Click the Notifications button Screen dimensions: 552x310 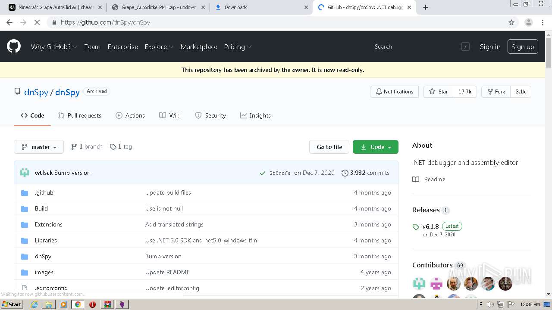tap(394, 92)
